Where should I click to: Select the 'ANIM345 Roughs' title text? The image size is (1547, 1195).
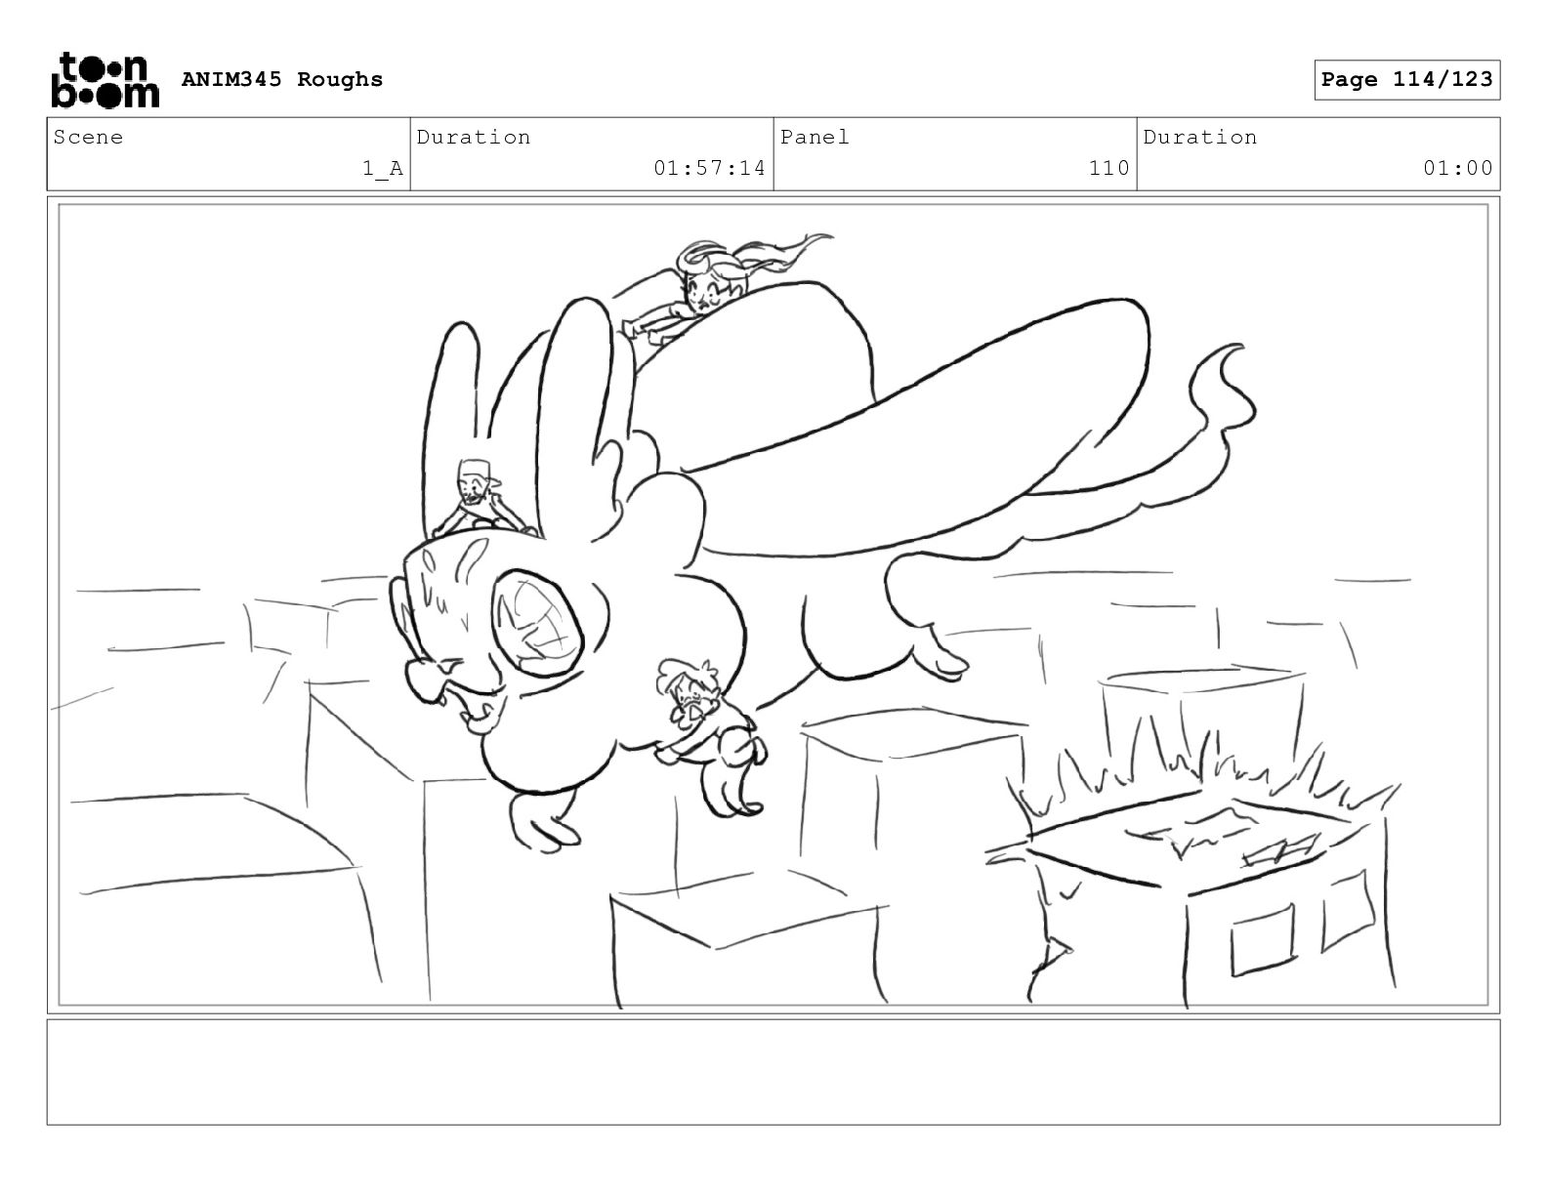[x=282, y=79]
